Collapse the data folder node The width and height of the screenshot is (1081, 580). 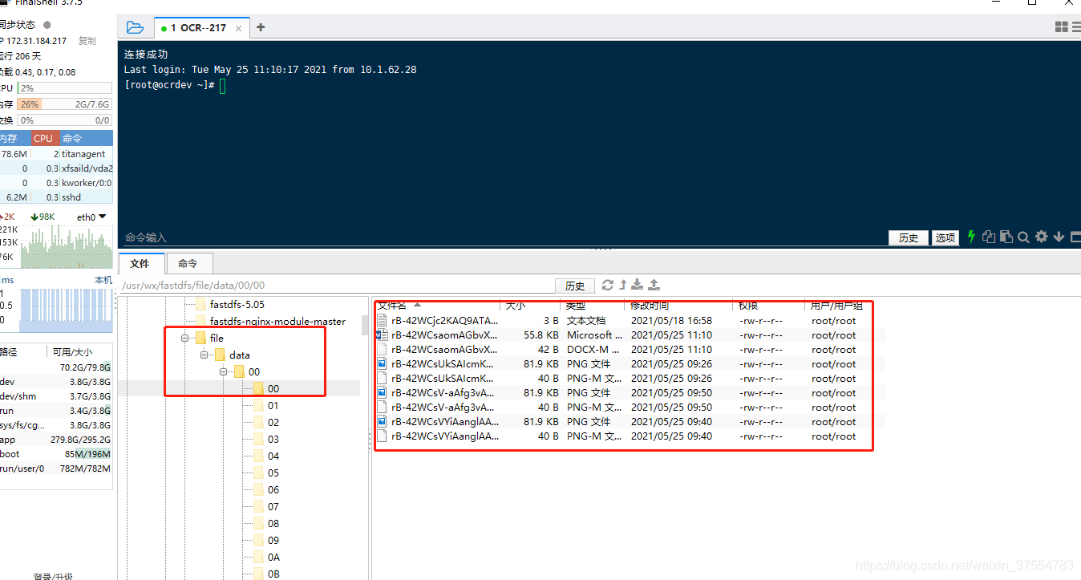coord(204,355)
